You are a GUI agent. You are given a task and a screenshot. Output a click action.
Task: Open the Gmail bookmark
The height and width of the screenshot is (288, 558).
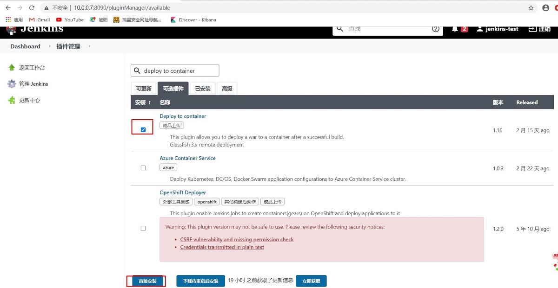(40, 20)
